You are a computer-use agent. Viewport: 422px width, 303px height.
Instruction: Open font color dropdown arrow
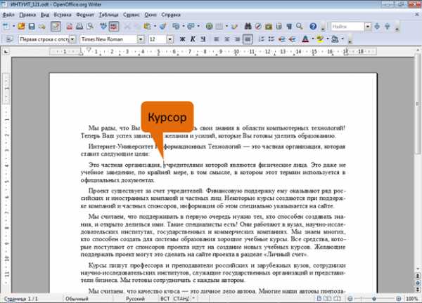click(x=313, y=39)
